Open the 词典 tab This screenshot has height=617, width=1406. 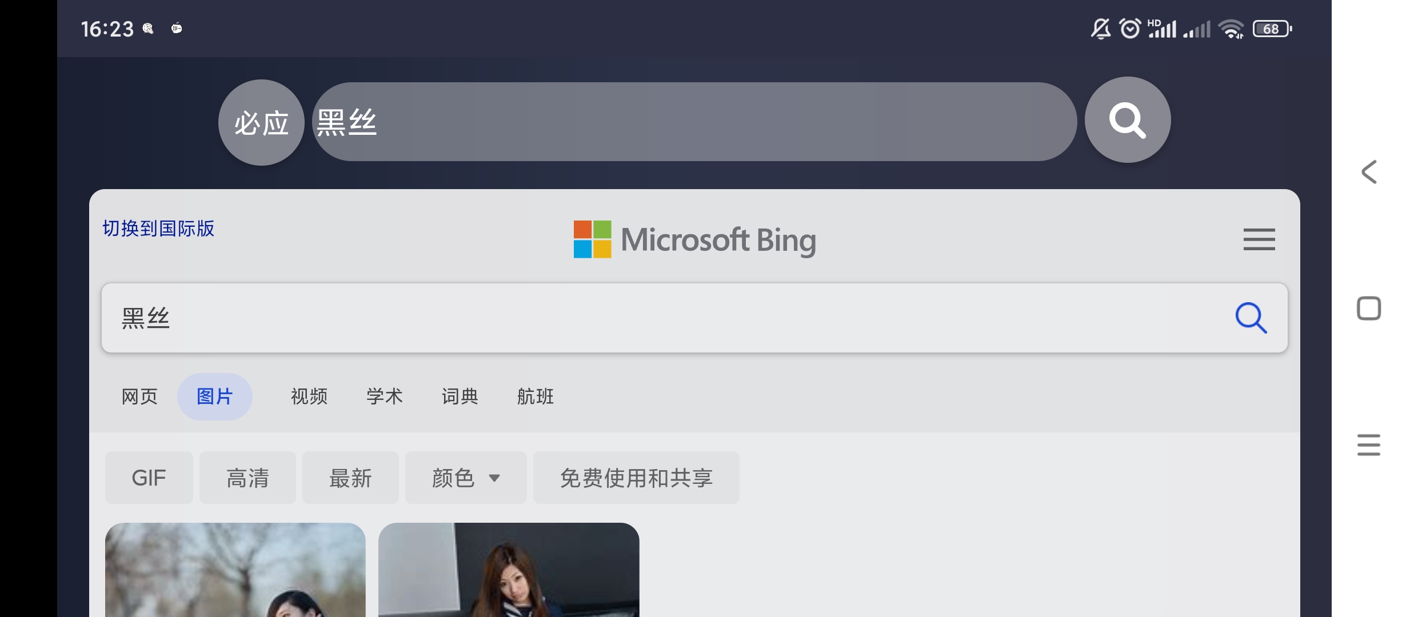tap(460, 396)
